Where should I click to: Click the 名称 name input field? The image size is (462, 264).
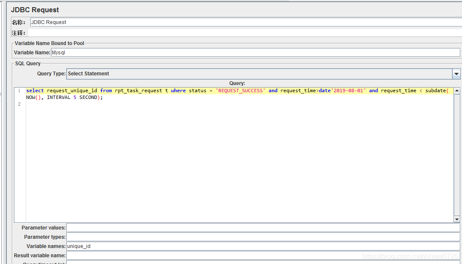pos(246,22)
